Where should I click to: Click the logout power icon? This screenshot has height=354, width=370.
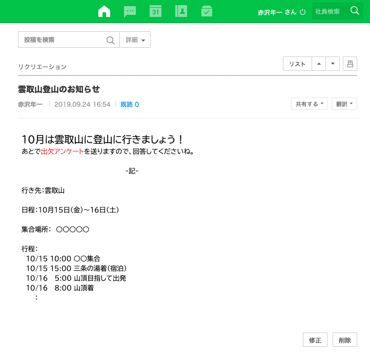[x=302, y=12]
